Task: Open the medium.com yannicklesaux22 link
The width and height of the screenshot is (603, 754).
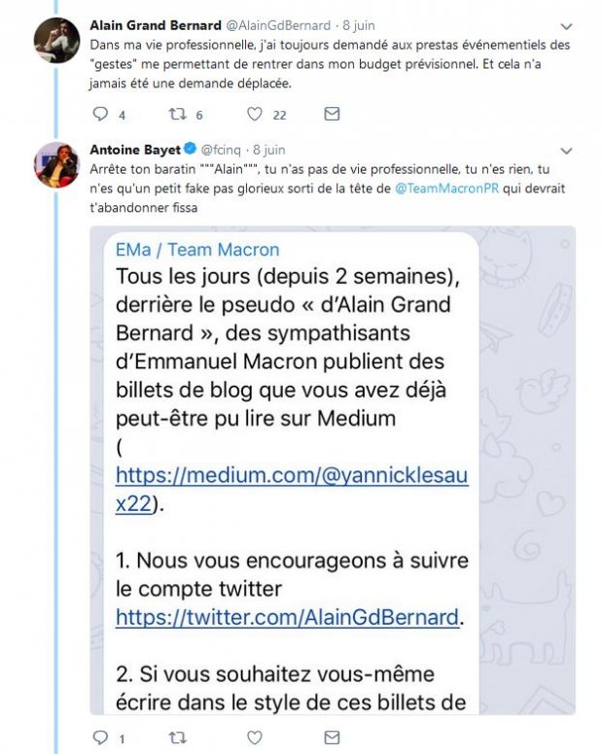Action: coord(292,492)
